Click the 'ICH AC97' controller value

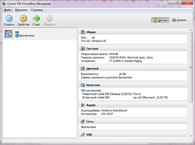tap(107, 114)
